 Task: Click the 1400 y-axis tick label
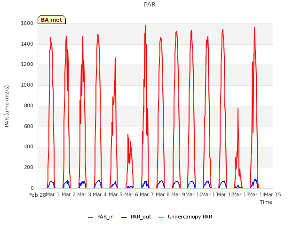(x=27, y=44)
